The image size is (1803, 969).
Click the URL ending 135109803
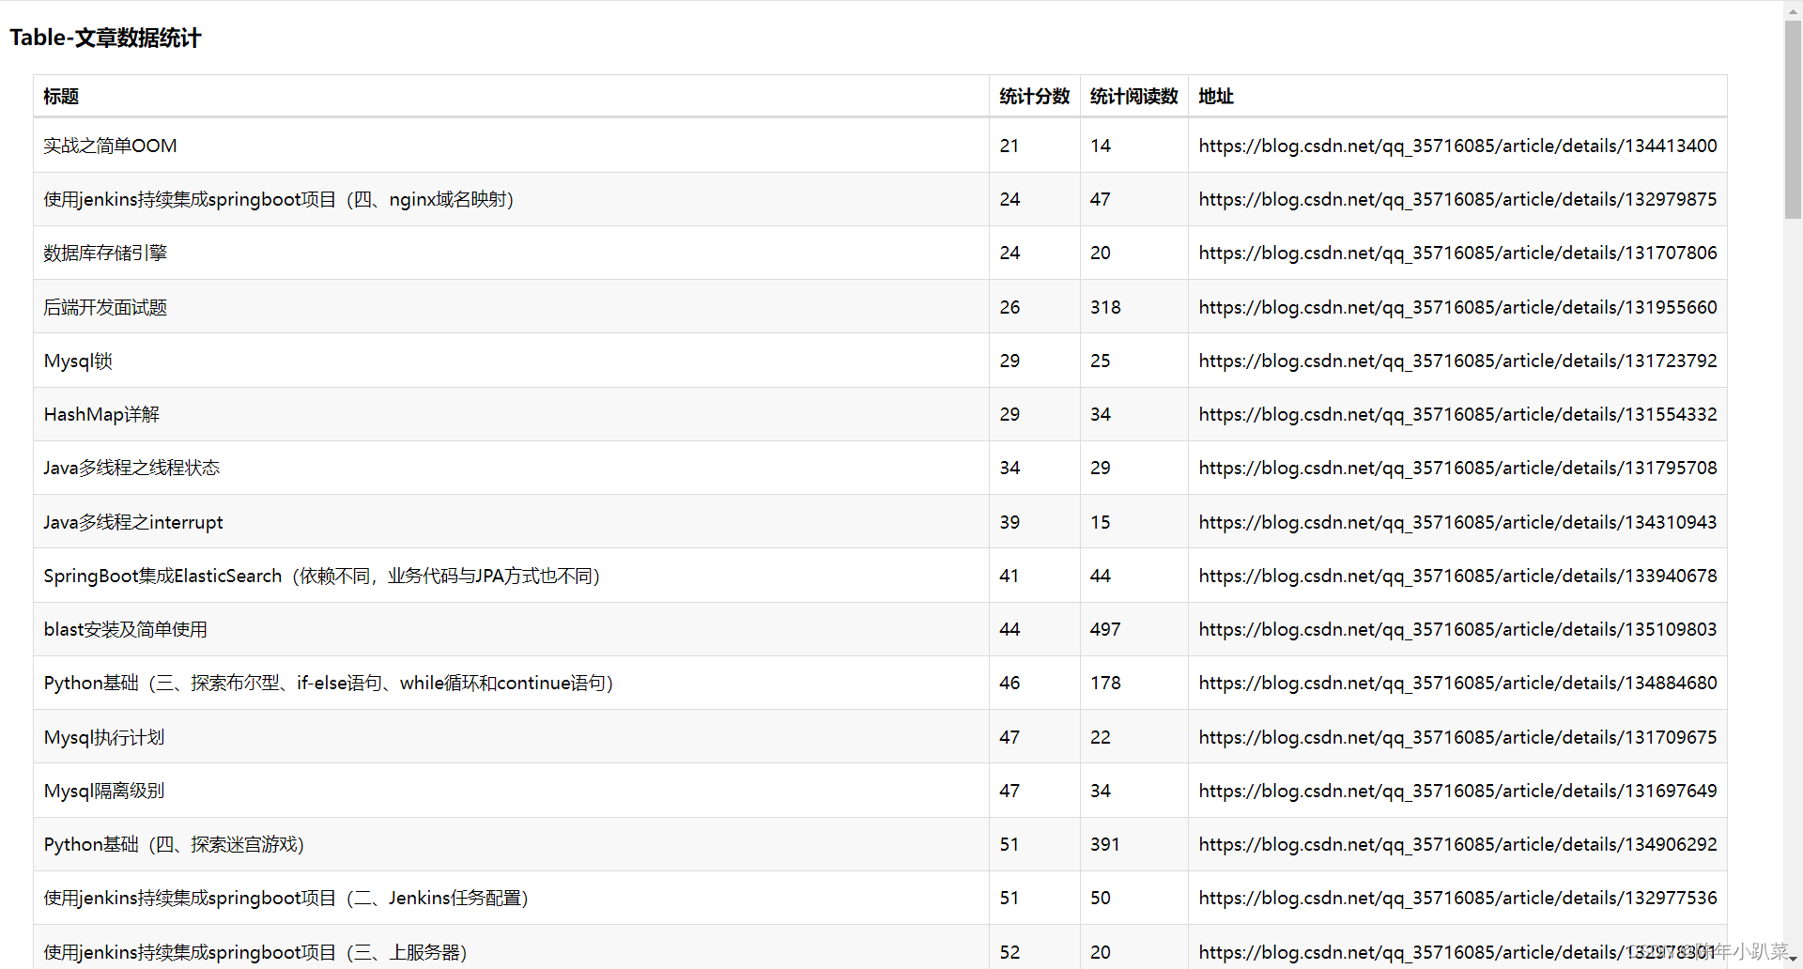[x=1457, y=629]
